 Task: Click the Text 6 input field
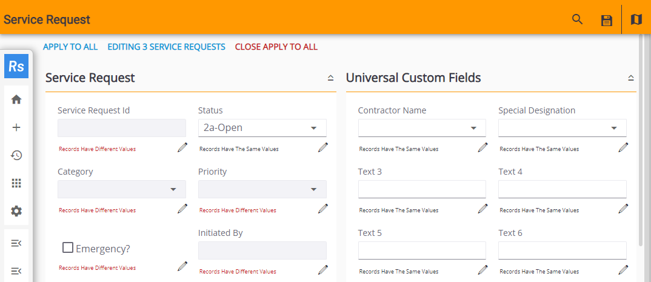tap(563, 250)
